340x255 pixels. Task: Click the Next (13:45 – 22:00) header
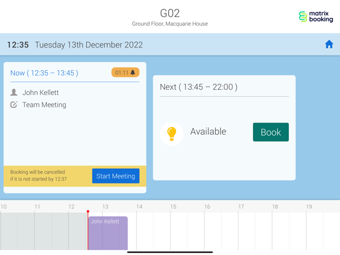[x=198, y=87]
